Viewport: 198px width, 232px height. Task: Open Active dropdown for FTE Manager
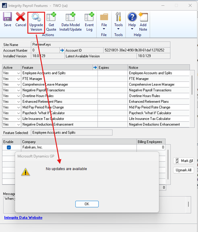(18, 79)
